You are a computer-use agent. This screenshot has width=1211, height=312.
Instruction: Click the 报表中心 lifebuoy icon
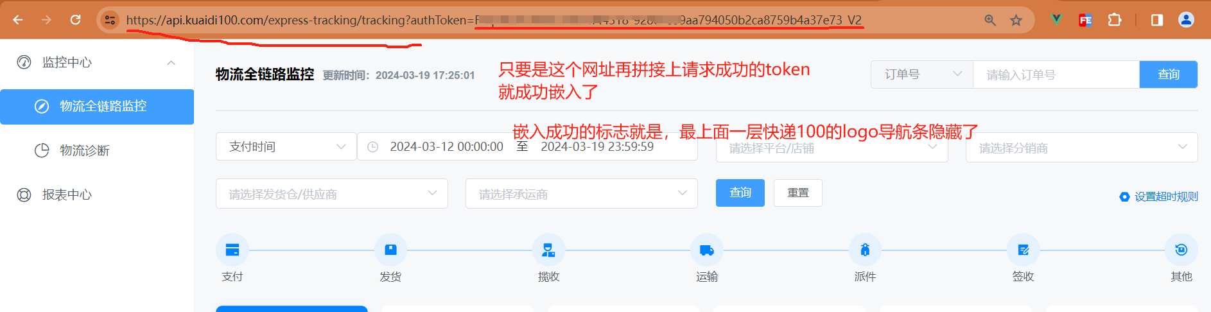point(24,195)
